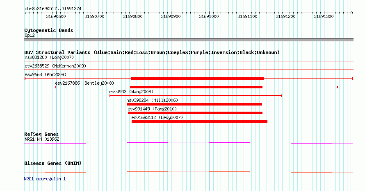
Task: Click the thick red bar of esv9668
Action: pos(197,79)
